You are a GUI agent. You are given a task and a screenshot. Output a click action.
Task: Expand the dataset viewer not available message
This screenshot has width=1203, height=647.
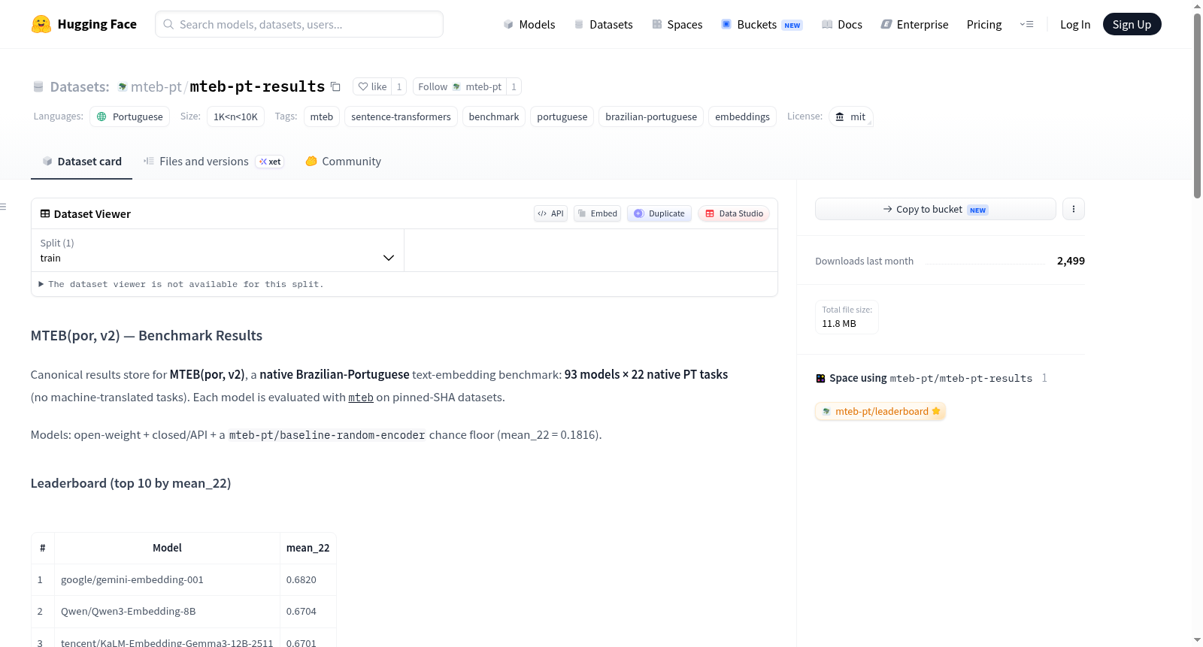tap(181, 284)
